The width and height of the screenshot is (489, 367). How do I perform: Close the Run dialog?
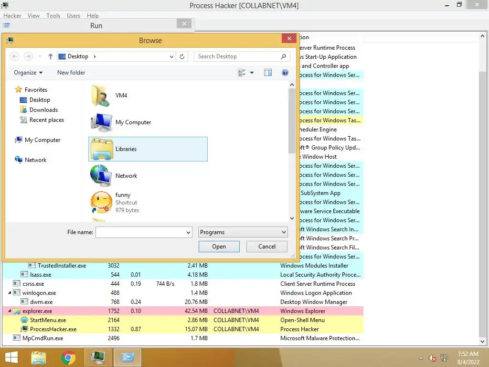pyautogui.click(x=184, y=24)
